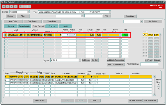Click the green Time Variance cell -2666
Screen dimensions: 167x106
pyautogui.click(x=125, y=35)
